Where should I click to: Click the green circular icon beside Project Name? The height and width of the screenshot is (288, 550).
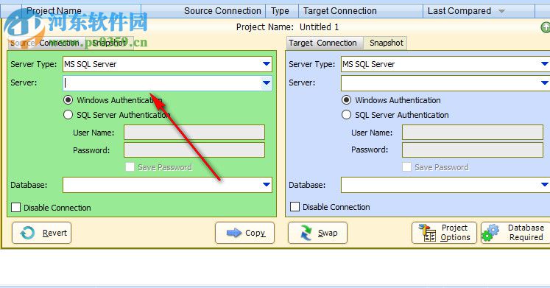pyautogui.click(x=546, y=27)
